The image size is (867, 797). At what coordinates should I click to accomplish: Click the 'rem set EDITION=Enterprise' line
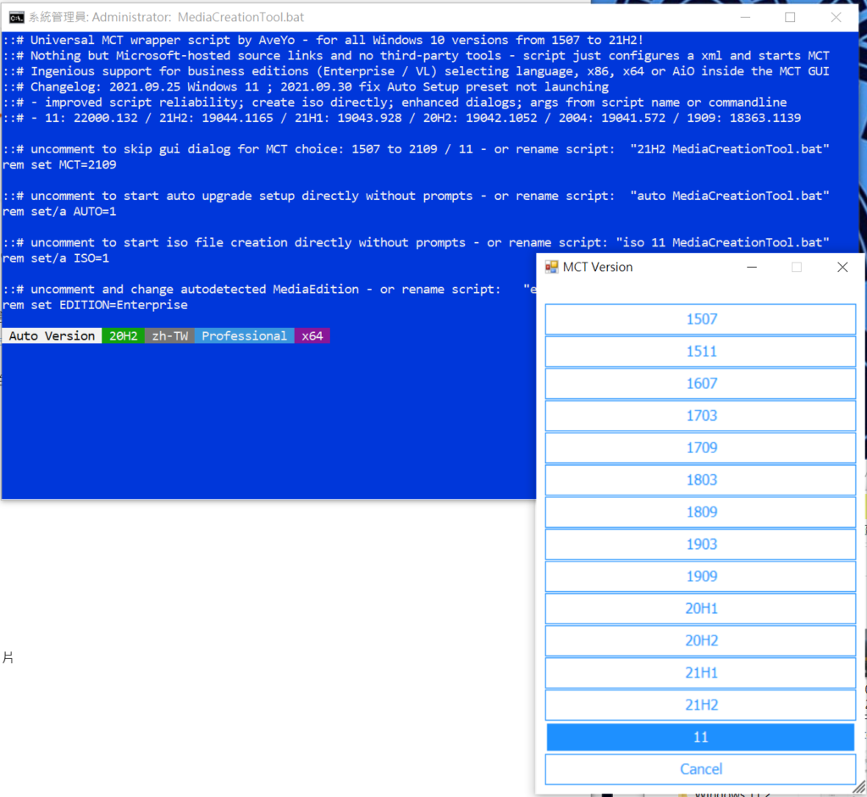[x=95, y=305]
